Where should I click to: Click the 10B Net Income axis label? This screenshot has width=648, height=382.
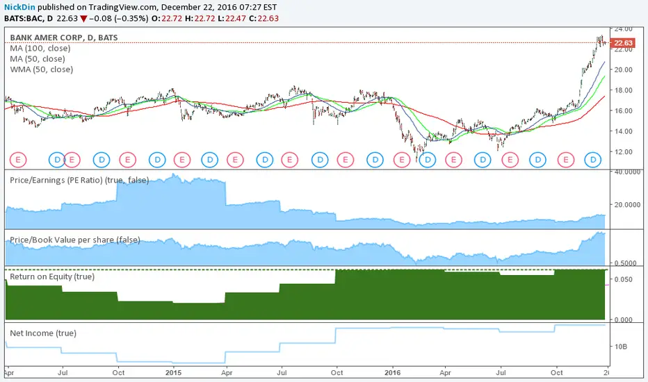coord(620,347)
